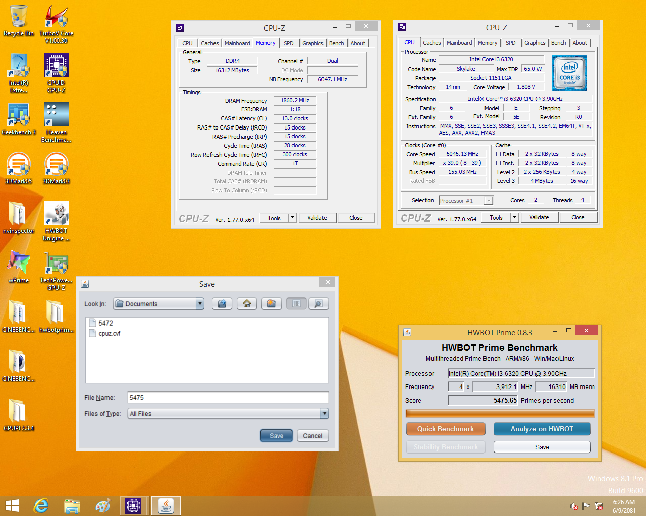The width and height of the screenshot is (646, 516).
Task: Open wPrime desktop icon
Action: point(19,267)
